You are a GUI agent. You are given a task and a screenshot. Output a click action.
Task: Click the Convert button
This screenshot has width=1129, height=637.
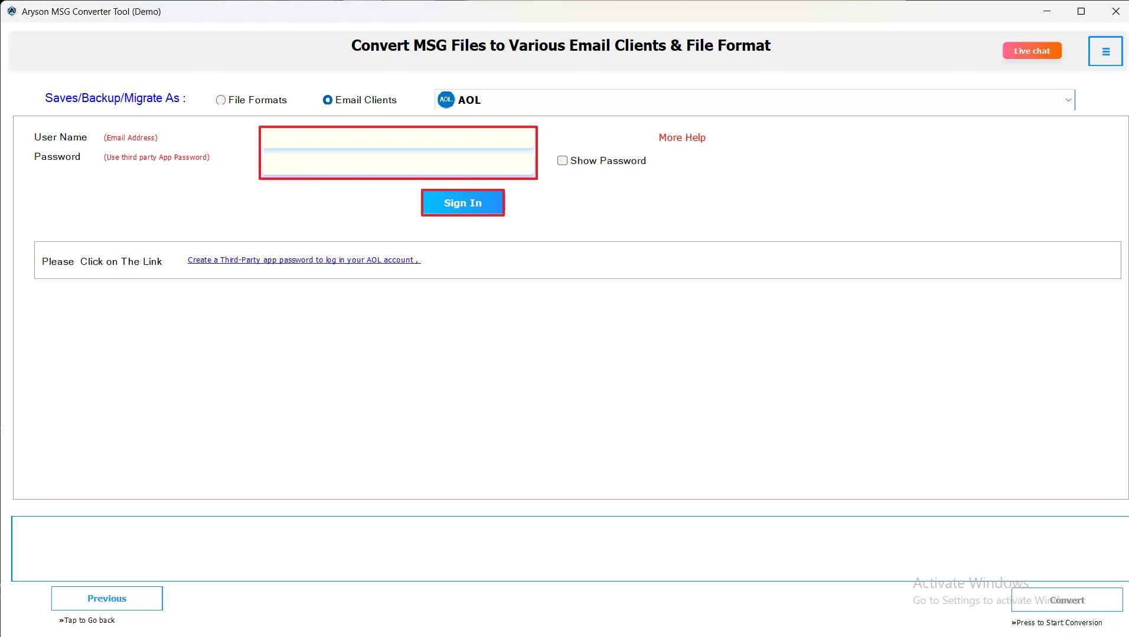(1067, 600)
